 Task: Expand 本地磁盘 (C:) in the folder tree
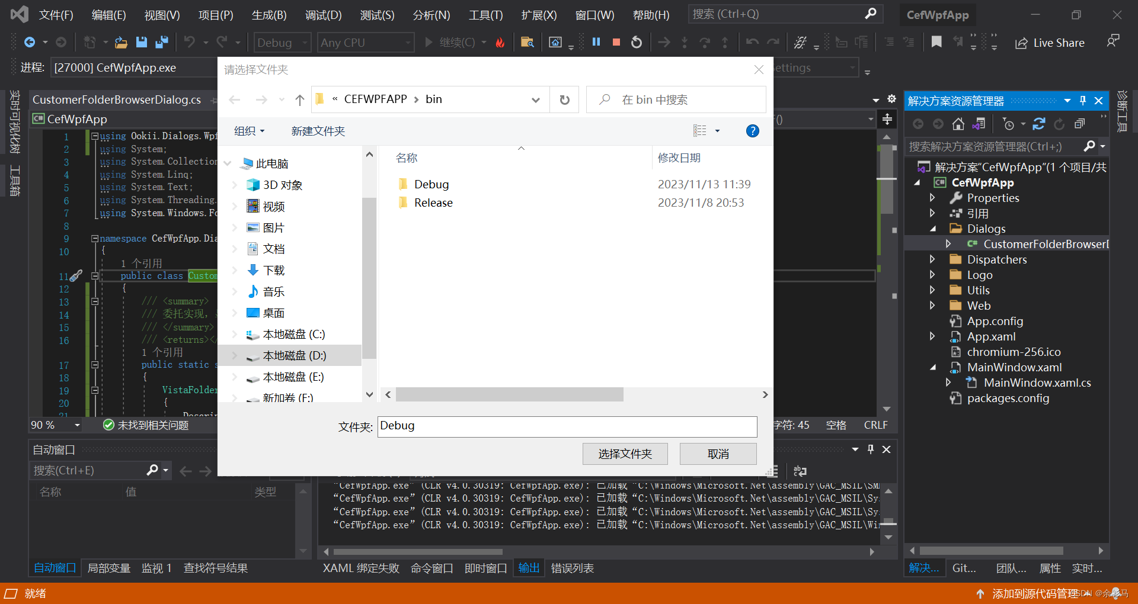tap(236, 334)
